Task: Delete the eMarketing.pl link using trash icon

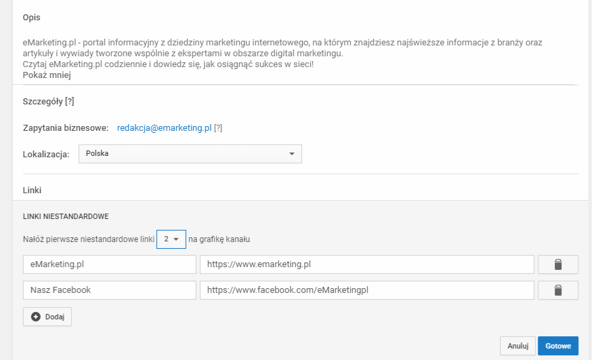Action: pyautogui.click(x=557, y=264)
